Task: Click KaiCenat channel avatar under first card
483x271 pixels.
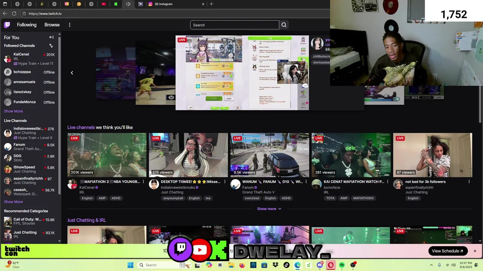Action: point(72,184)
